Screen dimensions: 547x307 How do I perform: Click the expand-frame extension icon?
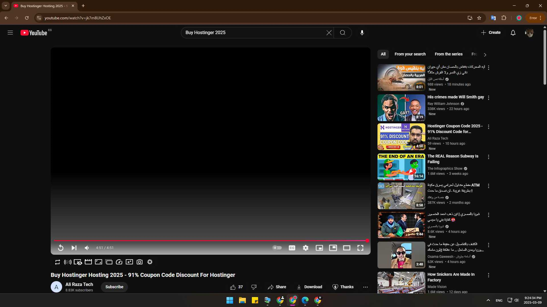click(98, 262)
